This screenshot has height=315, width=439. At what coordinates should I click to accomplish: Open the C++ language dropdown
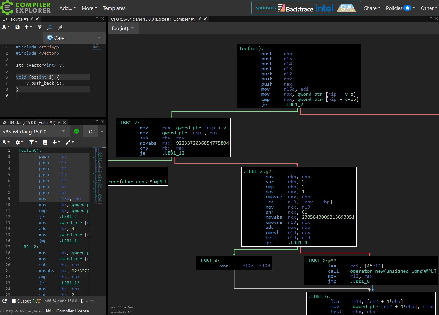click(74, 38)
